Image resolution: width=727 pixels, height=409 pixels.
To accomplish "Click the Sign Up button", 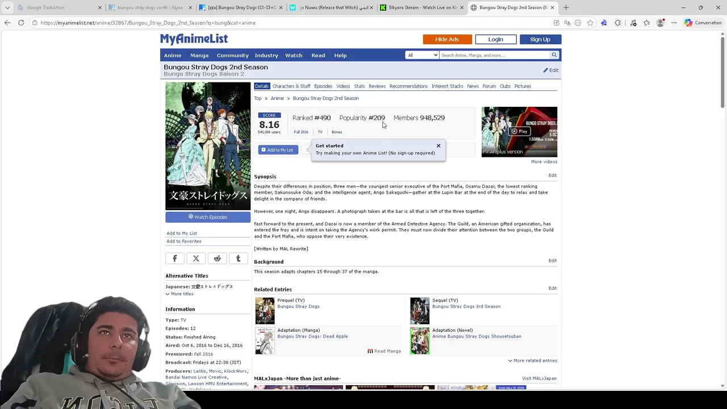I will coord(540,39).
